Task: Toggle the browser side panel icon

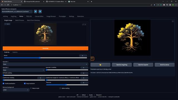Action: 170,5
